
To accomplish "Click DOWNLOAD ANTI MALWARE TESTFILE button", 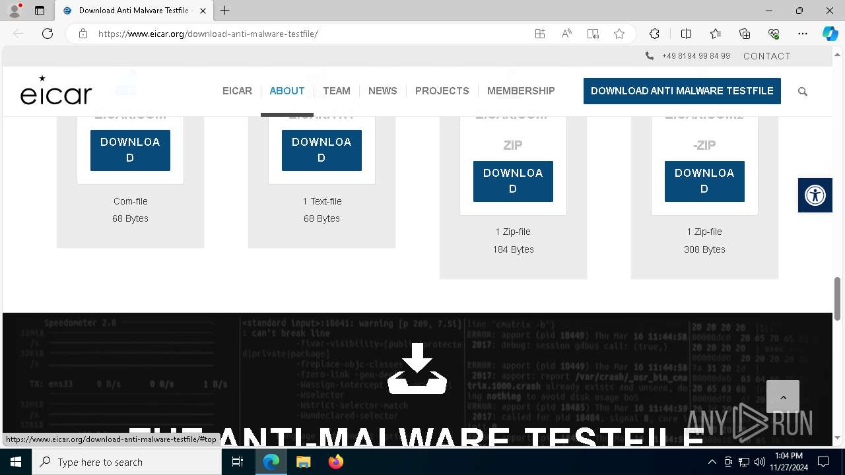I will point(682,91).
